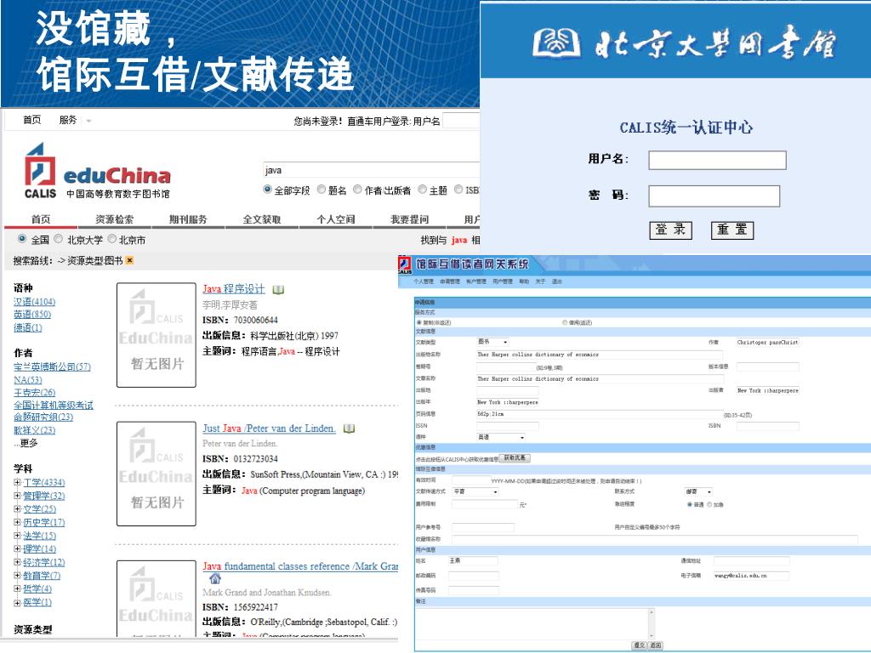
Task: Open 帐户管理 menu in gateway system
Action: [476, 281]
